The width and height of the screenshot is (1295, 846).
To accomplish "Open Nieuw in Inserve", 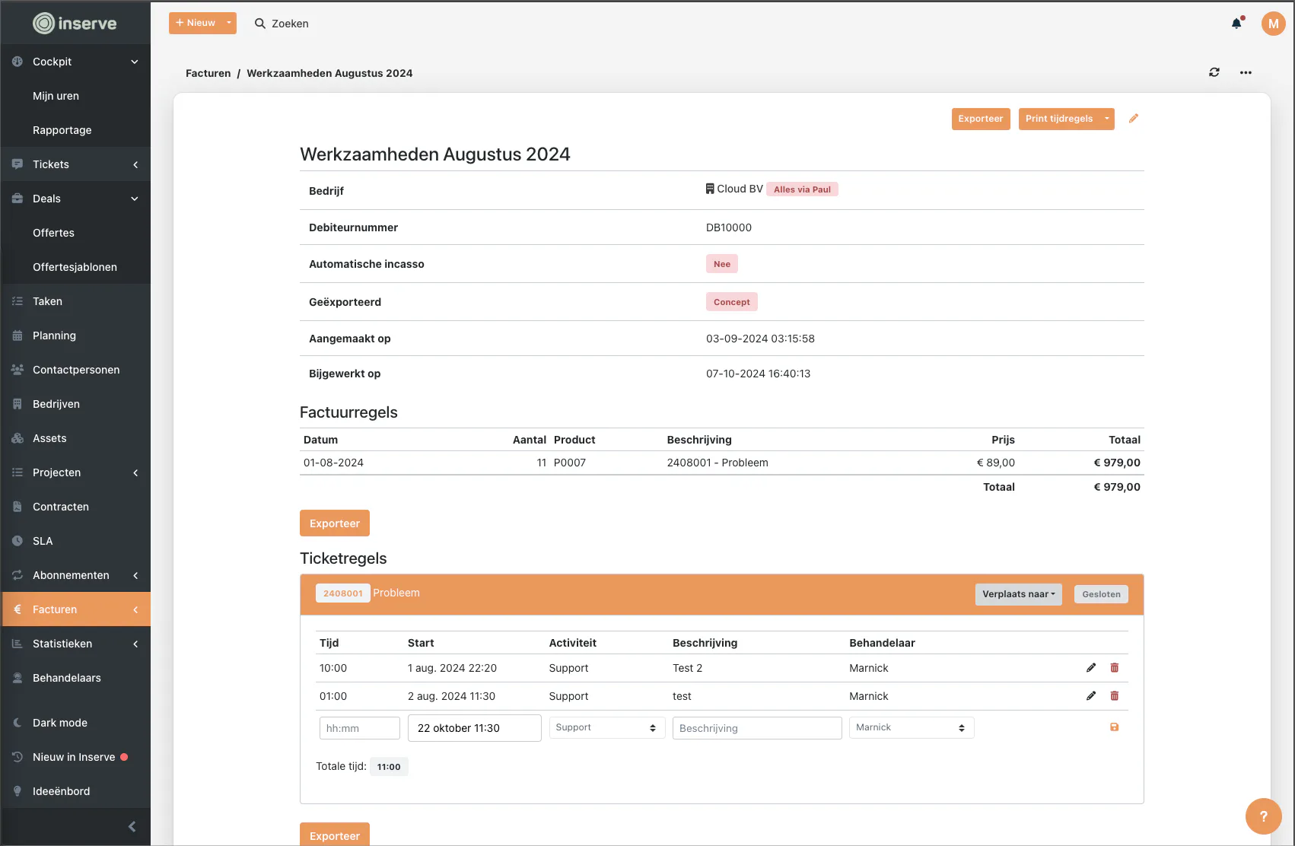I will click(75, 757).
